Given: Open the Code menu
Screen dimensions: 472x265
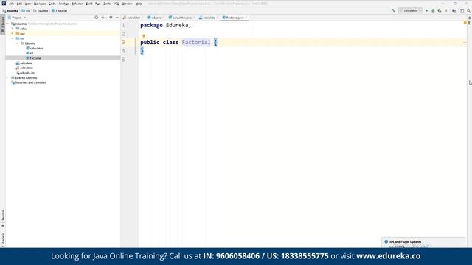Looking at the screenshot, I should 52,4.
